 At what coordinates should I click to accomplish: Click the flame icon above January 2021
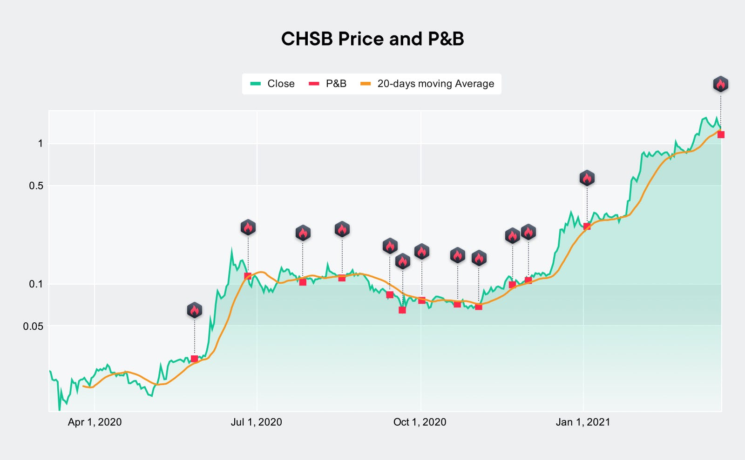[x=587, y=178]
